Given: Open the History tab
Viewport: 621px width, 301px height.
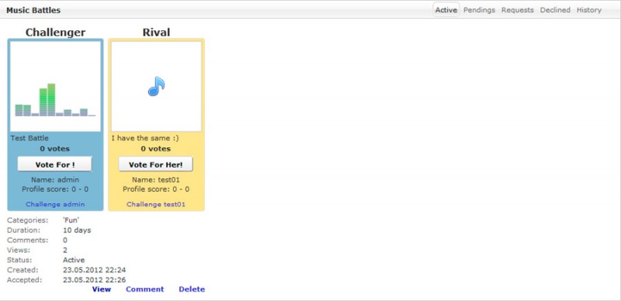Looking at the screenshot, I should (589, 10).
